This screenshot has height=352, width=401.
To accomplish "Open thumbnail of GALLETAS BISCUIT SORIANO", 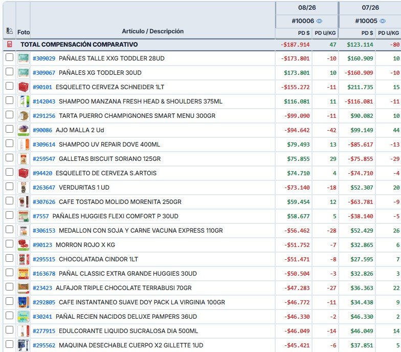I will point(24,159).
